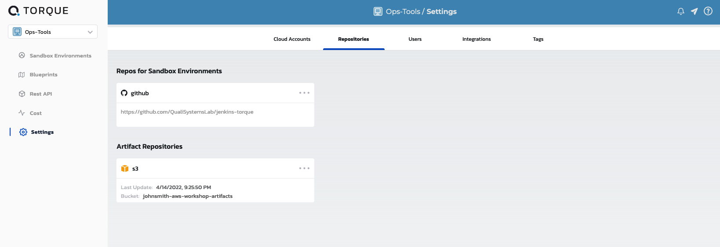This screenshot has width=720, height=247.
Task: Go to Blueprints
Action: (44, 75)
